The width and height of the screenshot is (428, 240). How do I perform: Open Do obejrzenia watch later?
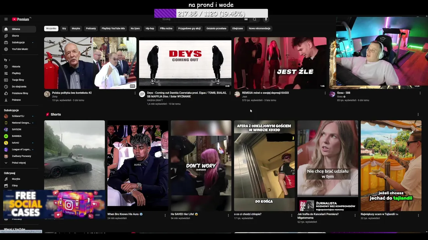pos(19,87)
